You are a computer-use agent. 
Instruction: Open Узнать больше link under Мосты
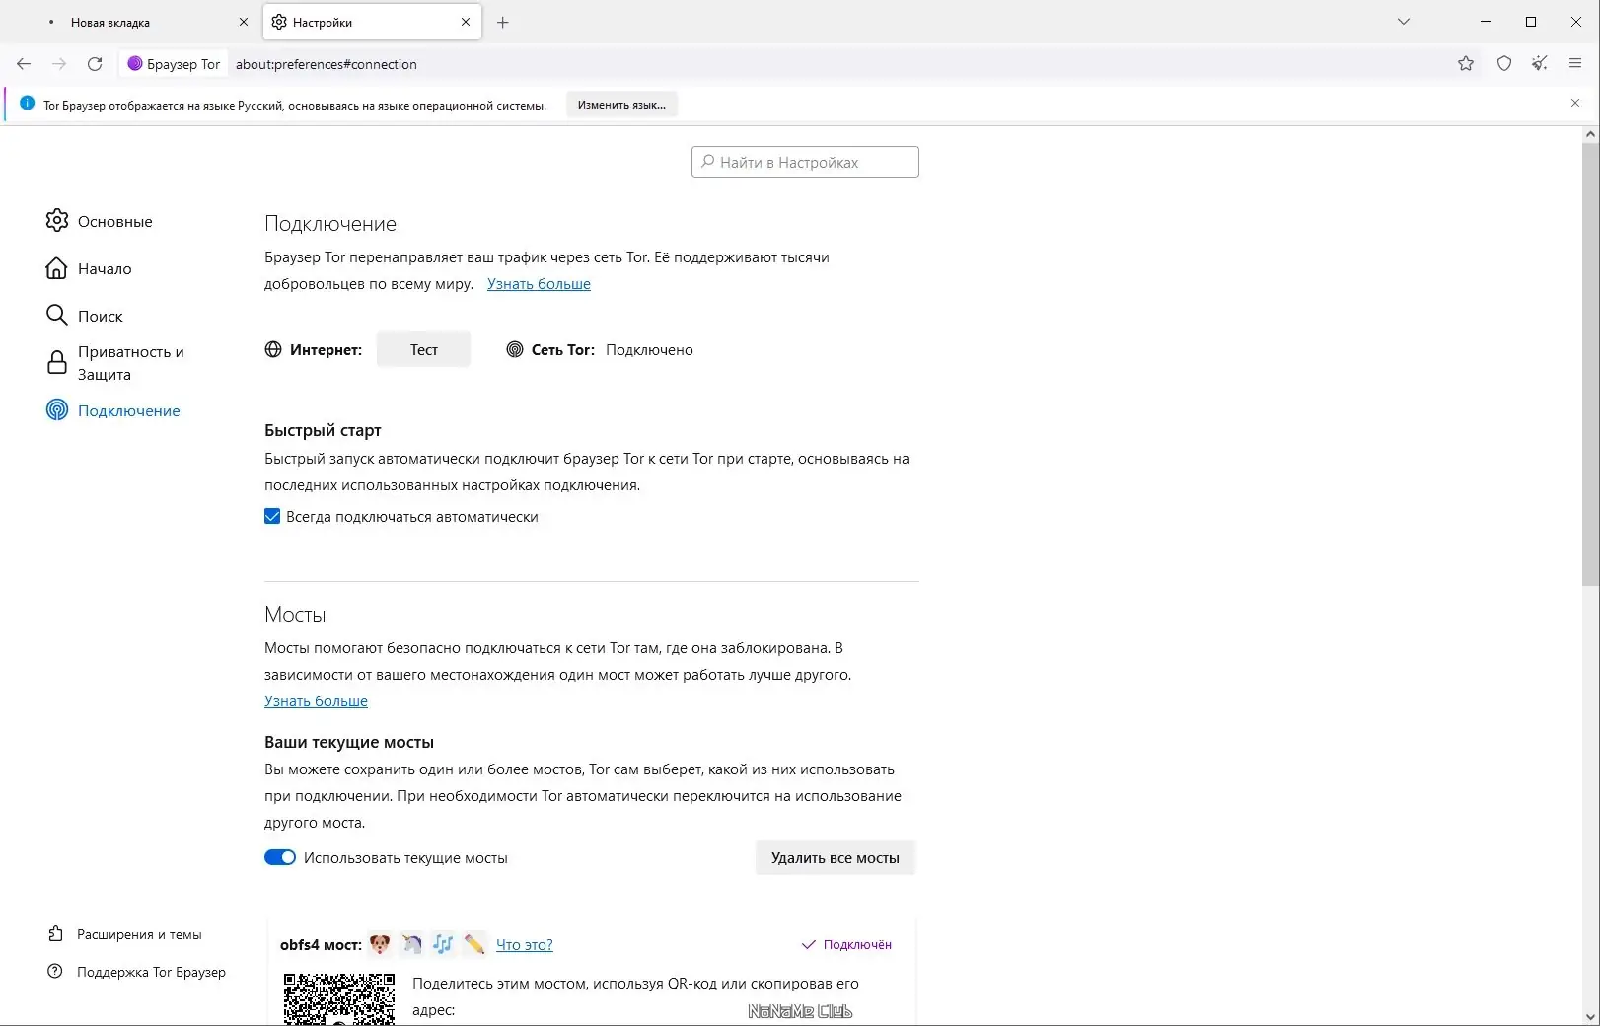(x=316, y=701)
